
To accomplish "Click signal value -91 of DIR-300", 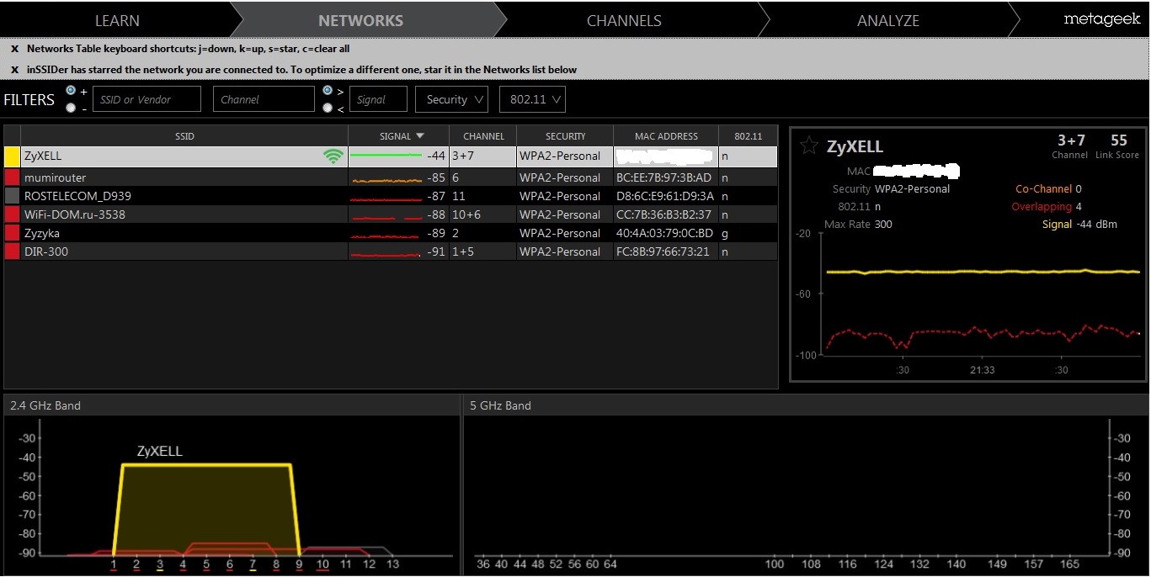I will point(435,251).
